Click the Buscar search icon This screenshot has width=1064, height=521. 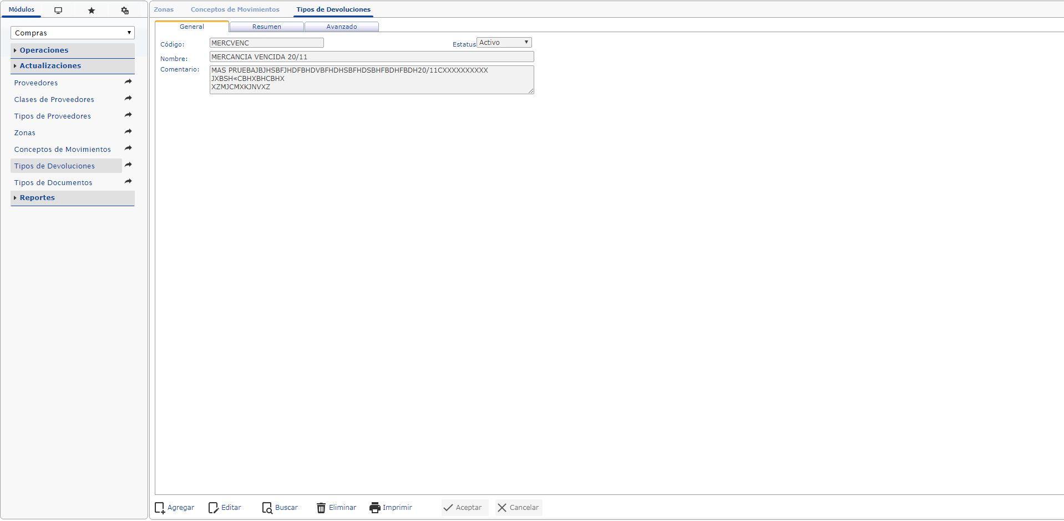pyautogui.click(x=267, y=508)
